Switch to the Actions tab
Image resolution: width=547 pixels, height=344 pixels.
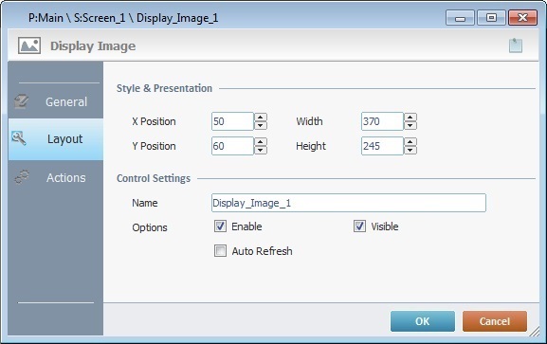click(x=56, y=177)
